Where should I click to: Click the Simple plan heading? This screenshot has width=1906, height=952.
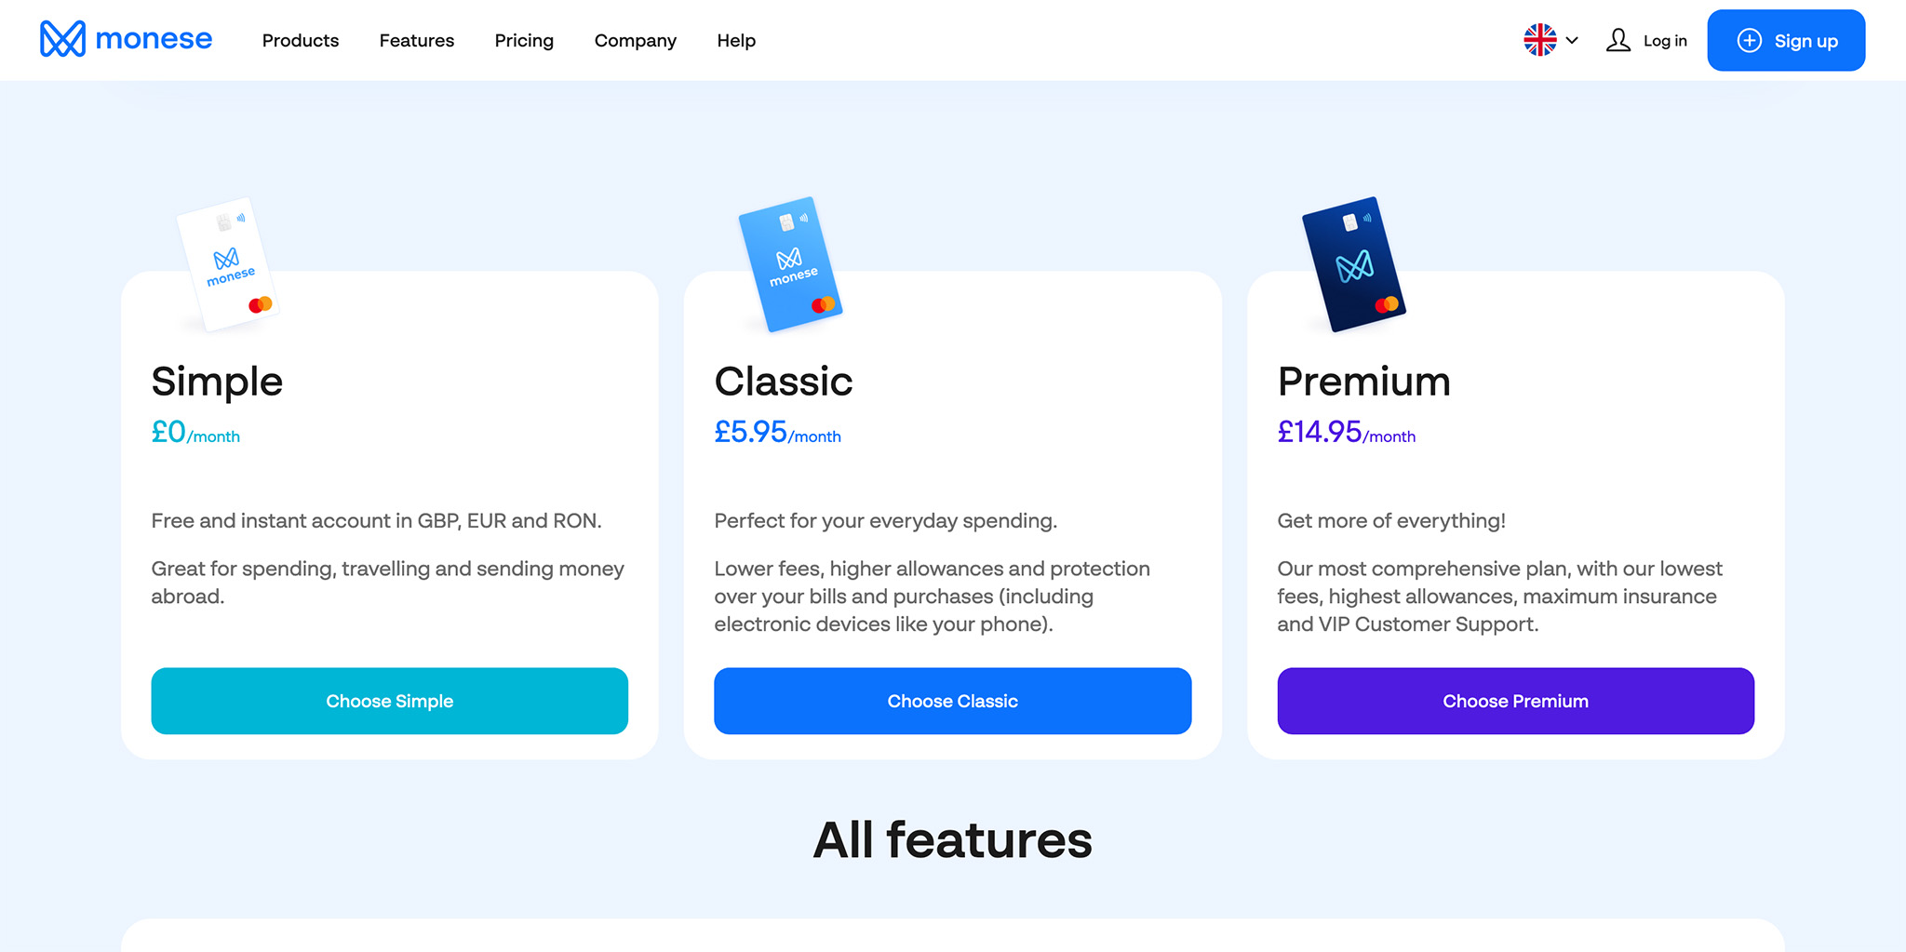point(217,382)
